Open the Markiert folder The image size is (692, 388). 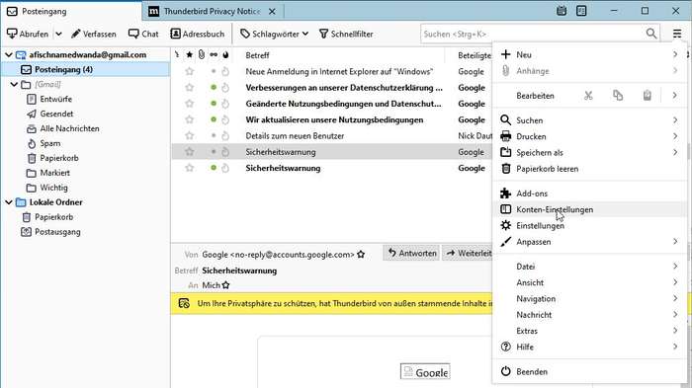click(54, 173)
